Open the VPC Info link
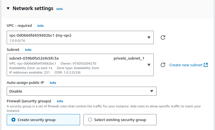 tap(40, 26)
